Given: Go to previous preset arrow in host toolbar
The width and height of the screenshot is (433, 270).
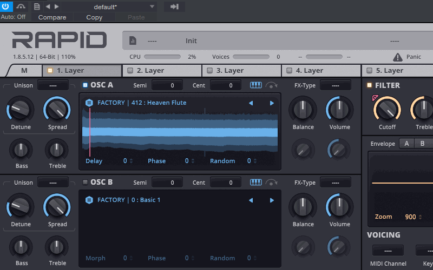Looking at the screenshot, I should [x=48, y=6].
